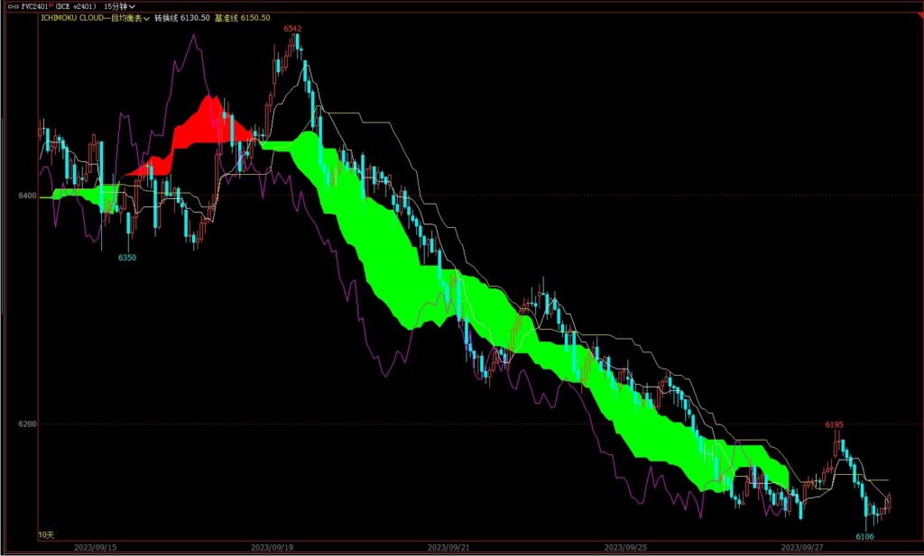Image resolution: width=924 pixels, height=556 pixels.
Task: Click the 6542 high price marker
Action: click(x=292, y=29)
